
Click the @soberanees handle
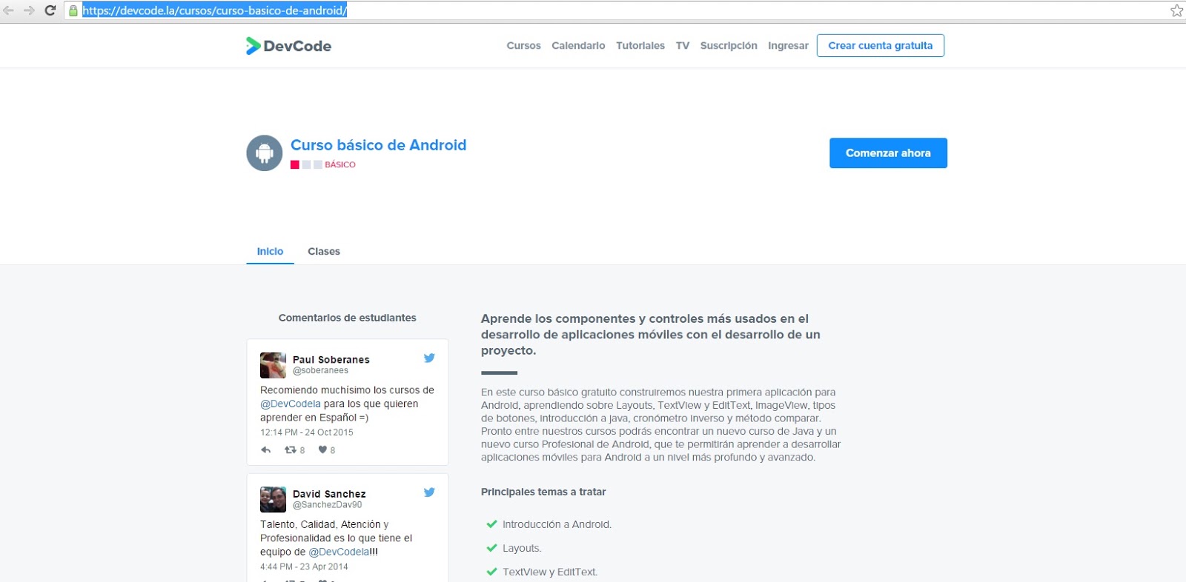tap(320, 370)
